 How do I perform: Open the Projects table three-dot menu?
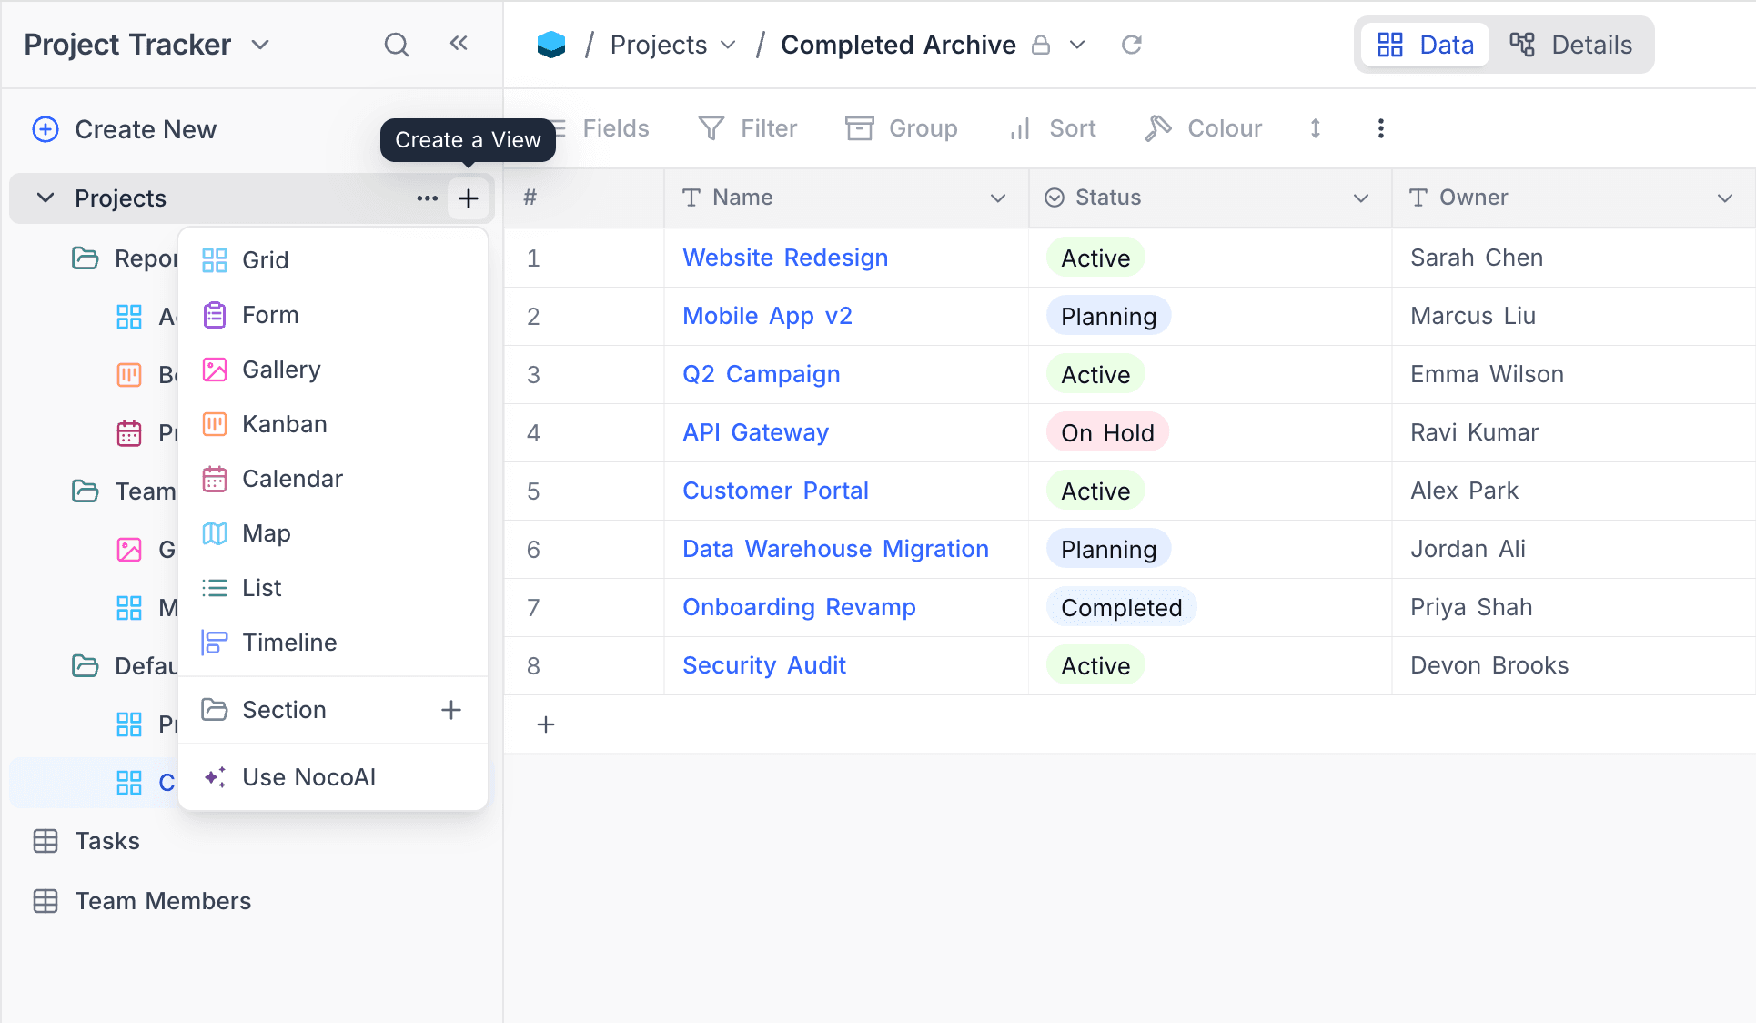(427, 198)
